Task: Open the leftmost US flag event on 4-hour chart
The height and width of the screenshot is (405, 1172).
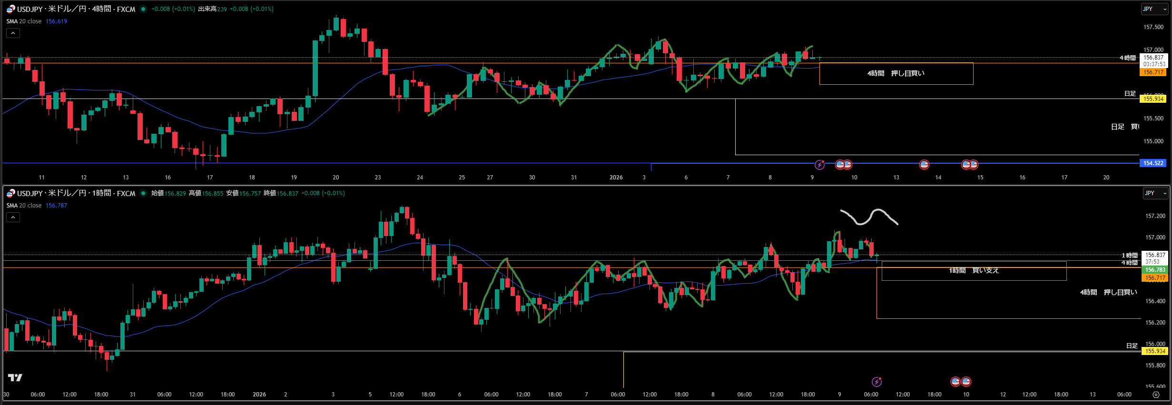Action: tap(840, 165)
